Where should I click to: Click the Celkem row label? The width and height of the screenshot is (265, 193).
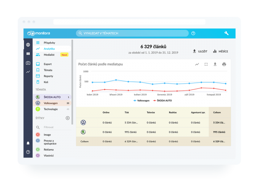click(x=84, y=141)
